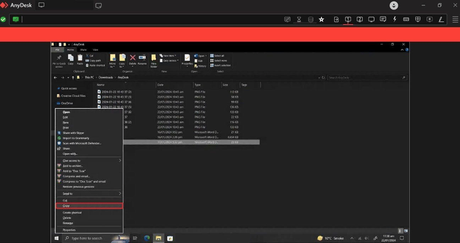This screenshot has height=243, width=460.
Task: Open recent locations dropdown near Back arrow
Action: click(68, 78)
